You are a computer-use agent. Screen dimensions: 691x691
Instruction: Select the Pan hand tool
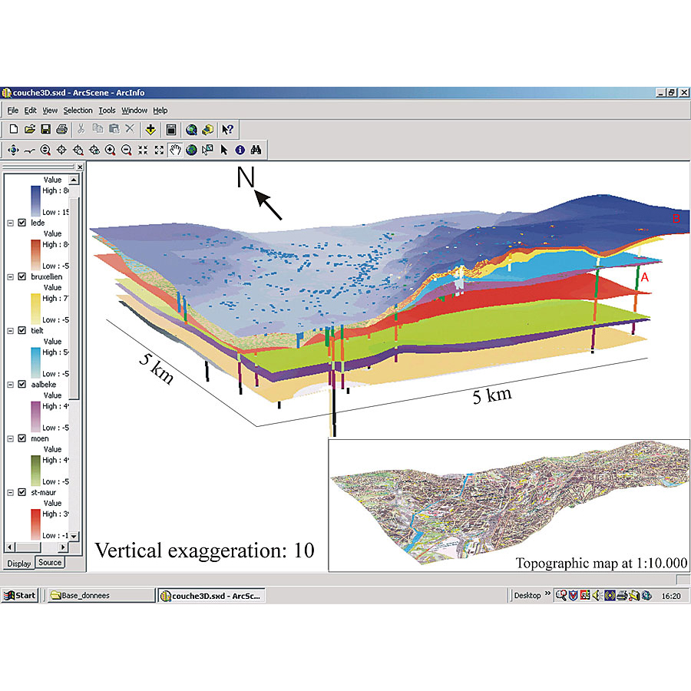[175, 150]
